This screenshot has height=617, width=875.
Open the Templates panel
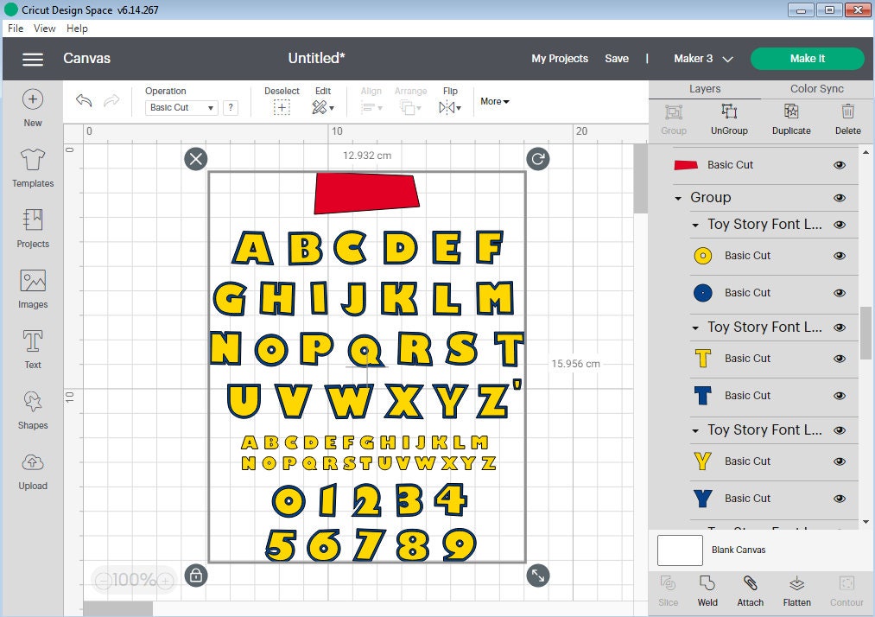tap(32, 167)
